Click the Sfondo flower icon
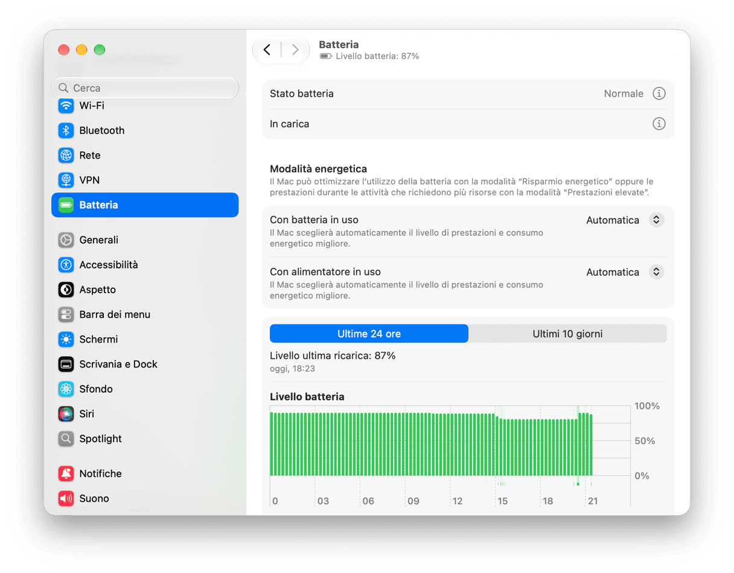The height and width of the screenshot is (573, 734). (66, 389)
